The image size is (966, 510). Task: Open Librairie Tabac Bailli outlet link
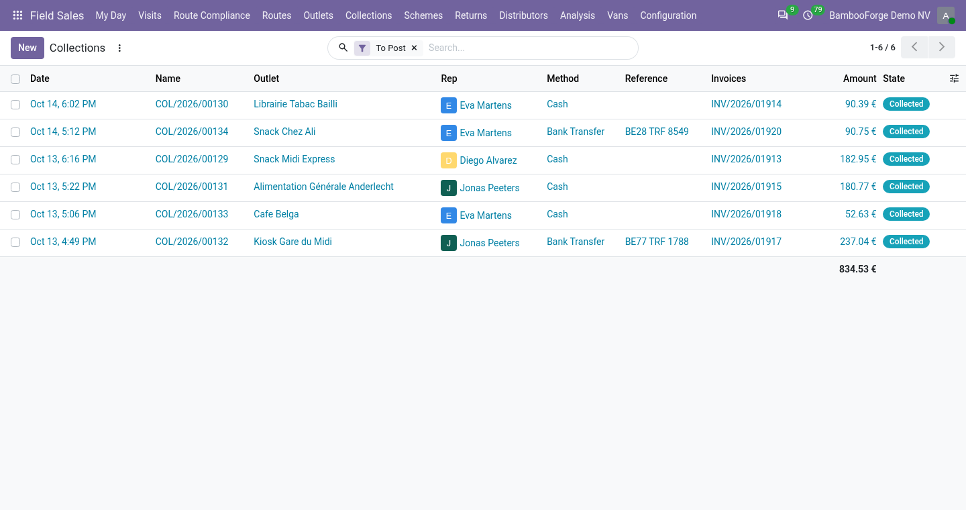(295, 104)
